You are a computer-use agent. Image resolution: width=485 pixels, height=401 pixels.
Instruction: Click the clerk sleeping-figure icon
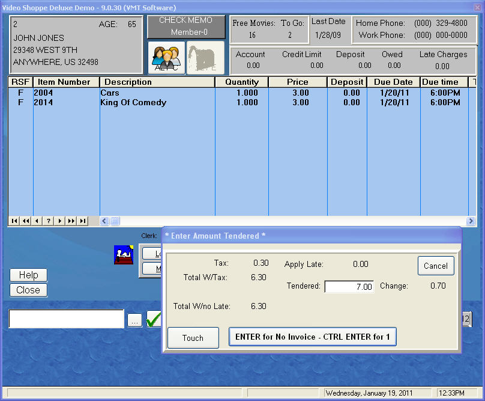coord(124,255)
